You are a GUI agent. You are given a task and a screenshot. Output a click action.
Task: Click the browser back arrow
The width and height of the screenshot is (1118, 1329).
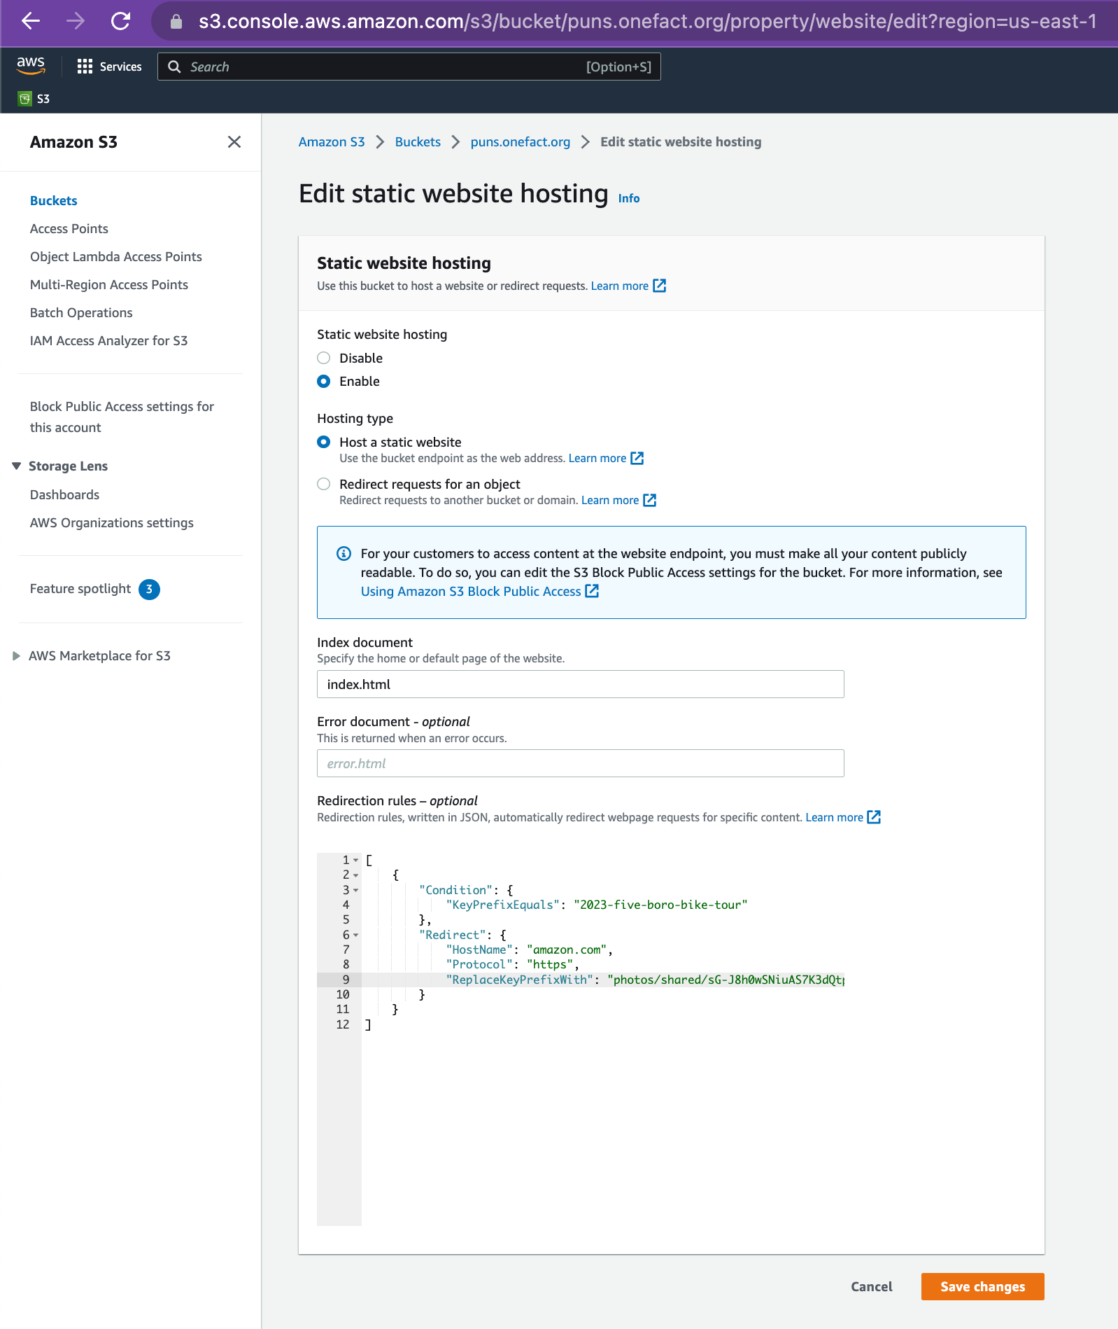(x=31, y=21)
